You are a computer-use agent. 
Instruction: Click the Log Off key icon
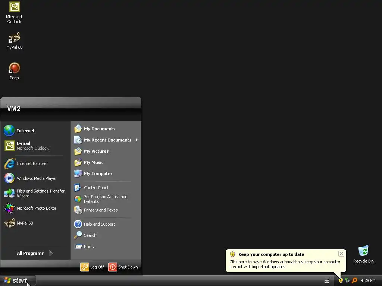point(85,267)
